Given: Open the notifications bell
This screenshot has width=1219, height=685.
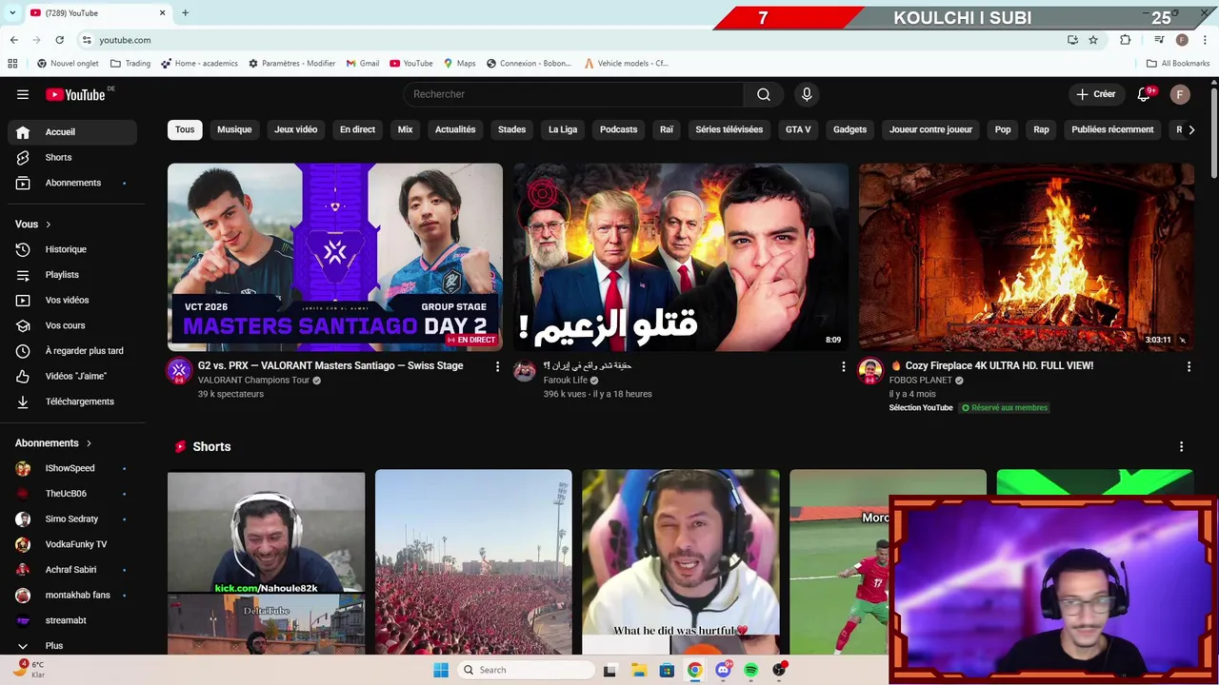Looking at the screenshot, I should click(x=1145, y=94).
